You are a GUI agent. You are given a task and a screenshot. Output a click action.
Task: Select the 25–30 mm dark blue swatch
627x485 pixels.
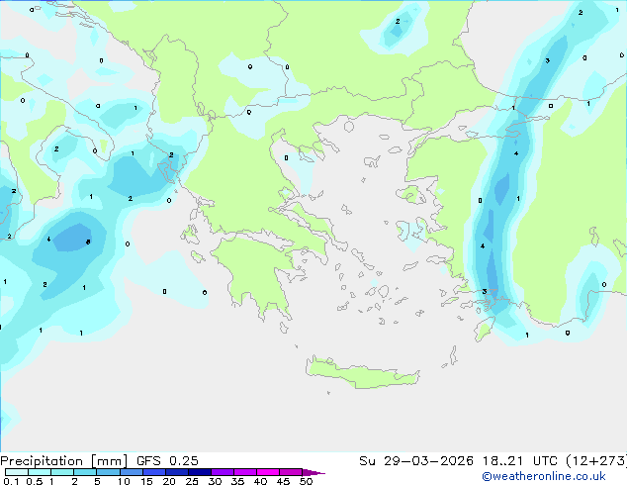click(200, 472)
